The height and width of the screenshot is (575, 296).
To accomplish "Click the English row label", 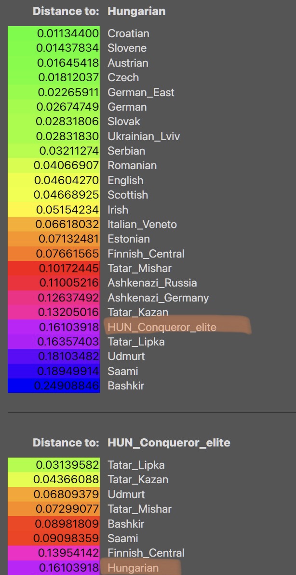I will coord(125,180).
